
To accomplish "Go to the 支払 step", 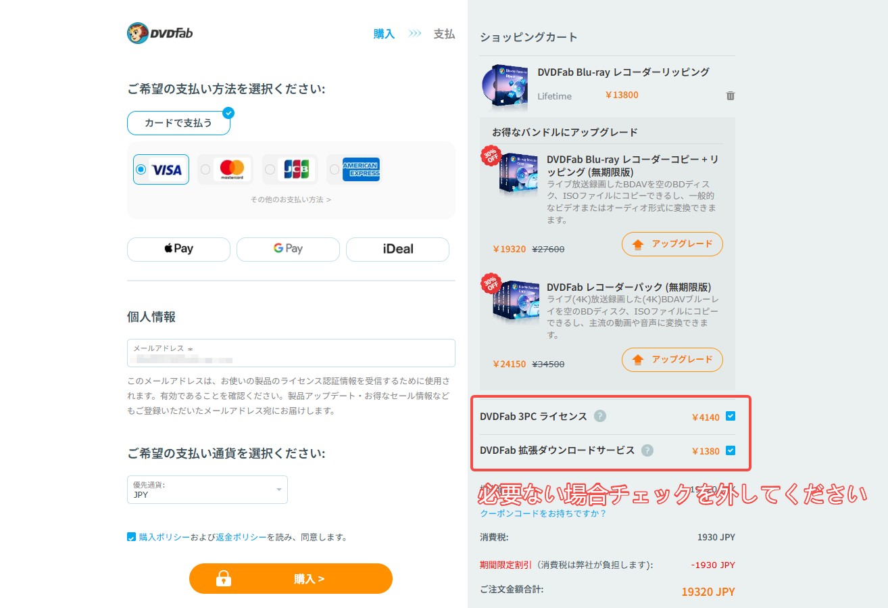I will (x=444, y=34).
